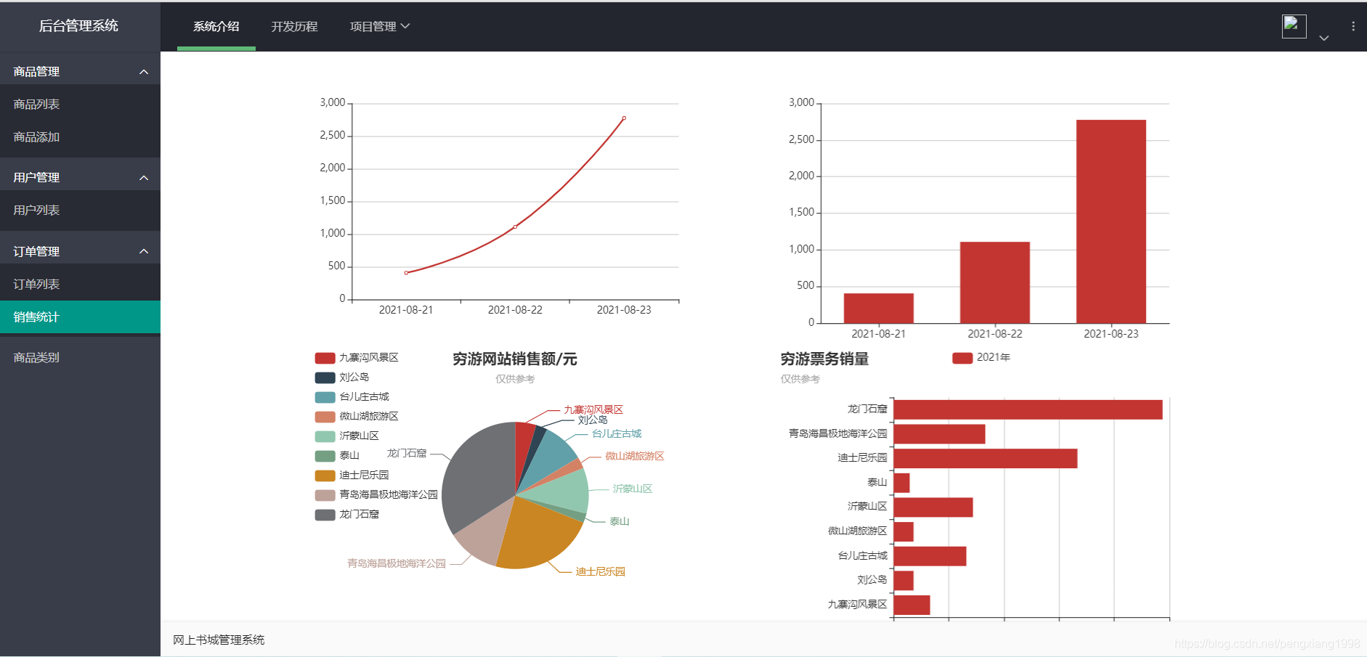The height and width of the screenshot is (657, 1367).
Task: Open the avatar dropdown arrow
Action: coord(1324,38)
